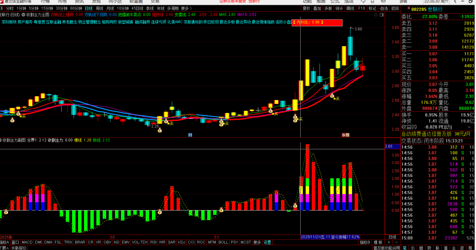This screenshot has width=476, height=250.
Task: Switch to the 筹 chip distribution tab
Action: (470, 248)
